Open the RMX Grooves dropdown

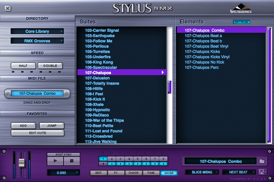(37, 41)
